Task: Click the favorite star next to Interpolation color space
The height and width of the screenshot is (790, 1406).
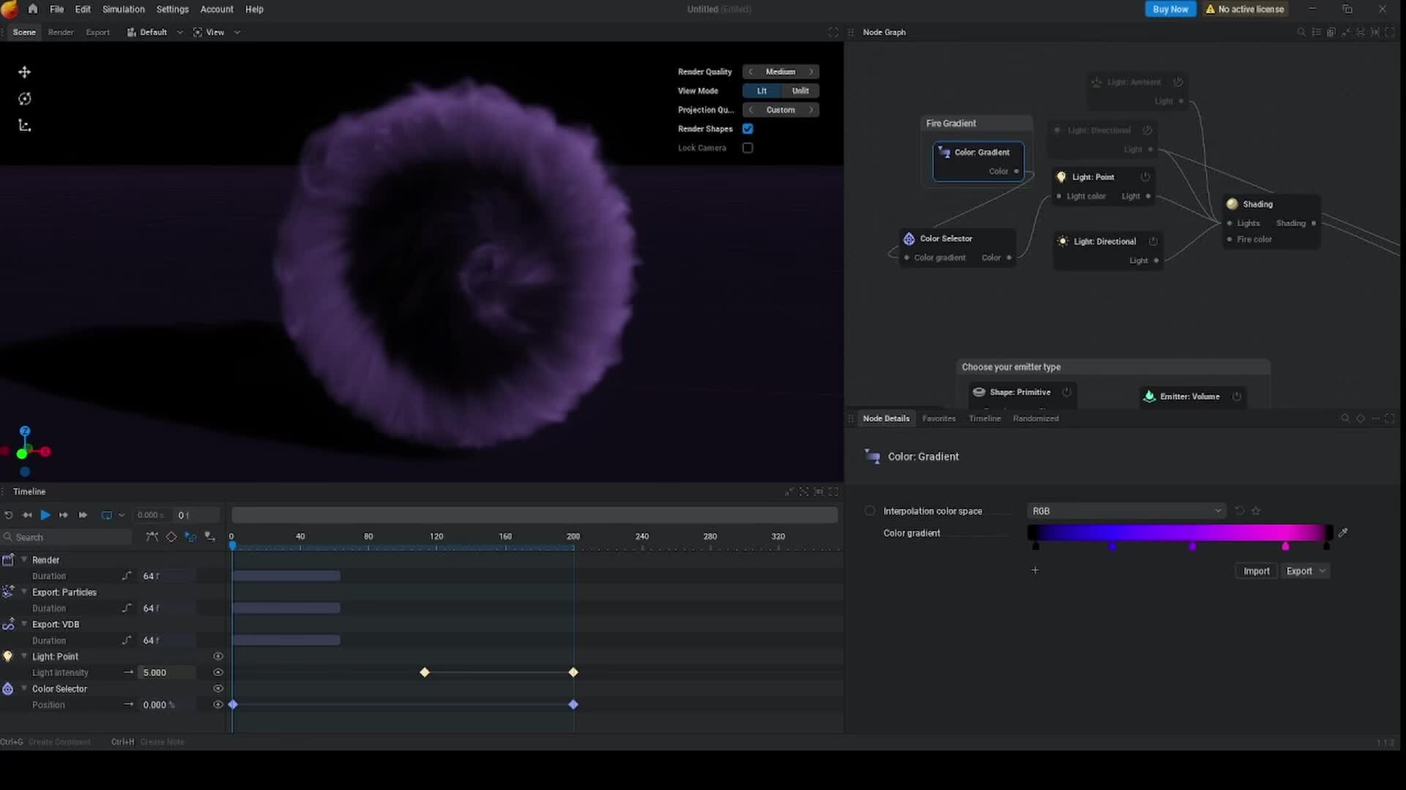Action: (1256, 511)
